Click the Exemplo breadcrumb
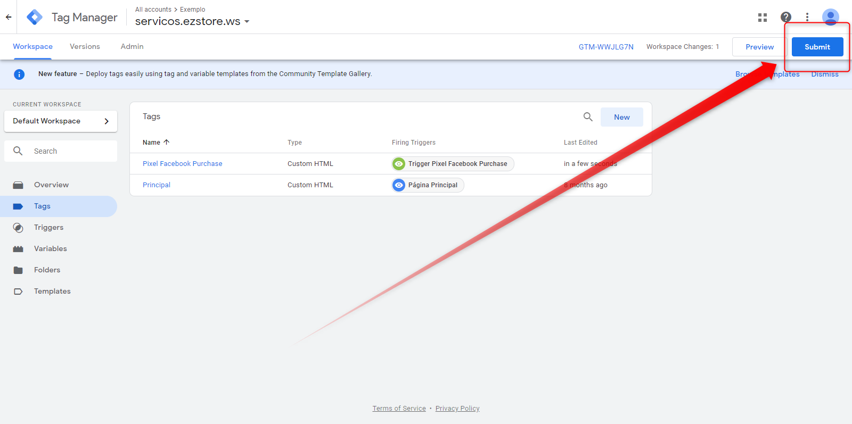The width and height of the screenshot is (852, 424). click(193, 10)
